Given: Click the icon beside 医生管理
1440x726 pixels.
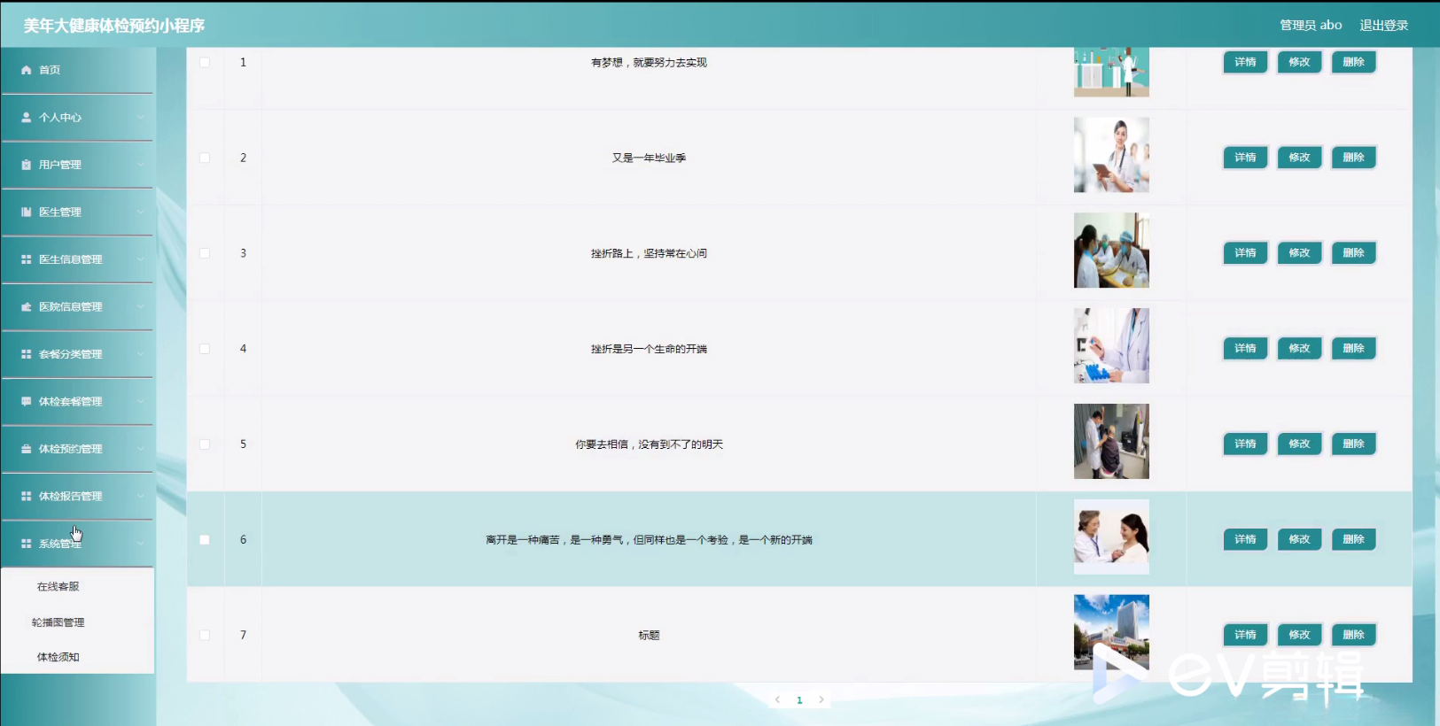Looking at the screenshot, I should (x=27, y=212).
